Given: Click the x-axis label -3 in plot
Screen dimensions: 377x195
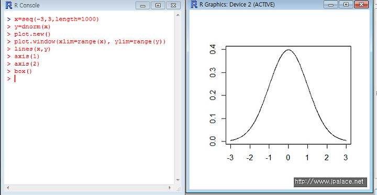Looking at the screenshot, I should (x=230, y=158).
